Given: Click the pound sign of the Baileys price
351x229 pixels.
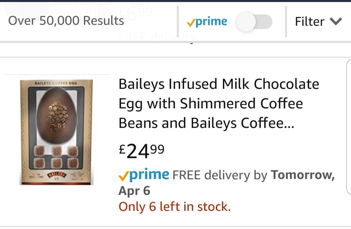Looking at the screenshot, I should tap(122, 149).
